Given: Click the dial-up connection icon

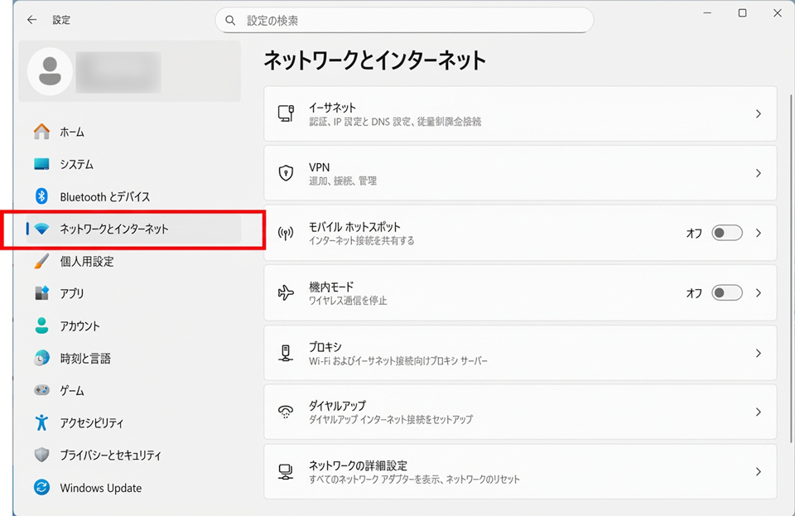Looking at the screenshot, I should 286,412.
